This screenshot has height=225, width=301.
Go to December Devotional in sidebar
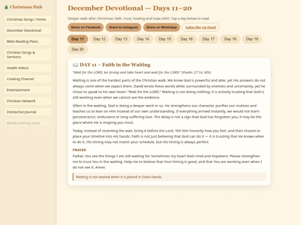click(28, 31)
